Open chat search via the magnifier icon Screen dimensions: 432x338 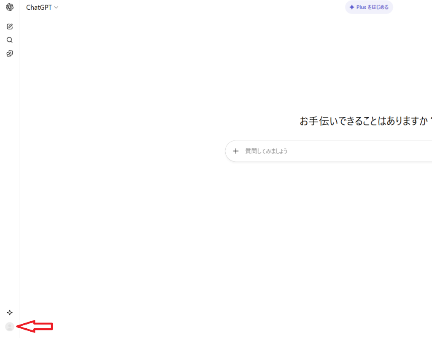[10, 40]
